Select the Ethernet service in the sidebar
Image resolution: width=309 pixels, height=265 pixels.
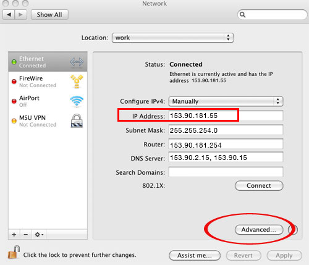(x=48, y=62)
